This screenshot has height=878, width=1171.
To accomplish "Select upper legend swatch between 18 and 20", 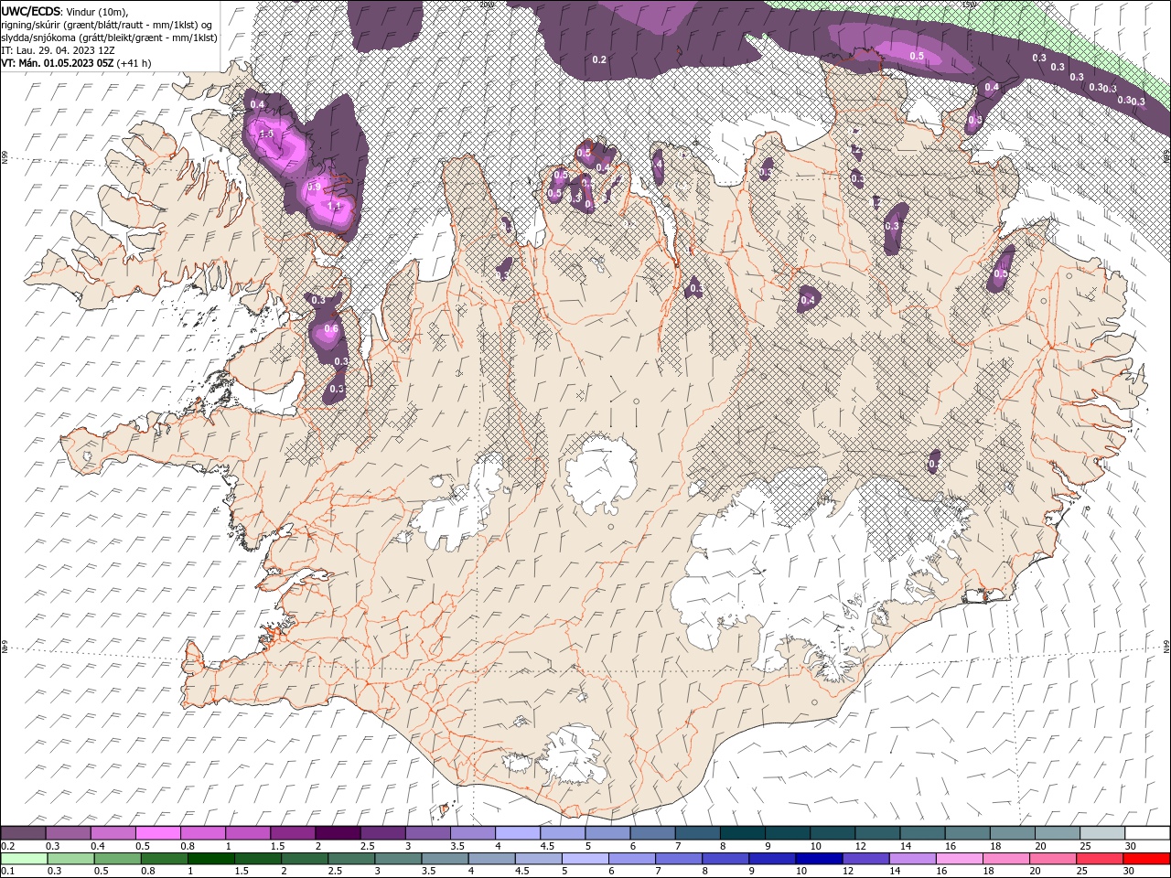I will tap(1013, 833).
